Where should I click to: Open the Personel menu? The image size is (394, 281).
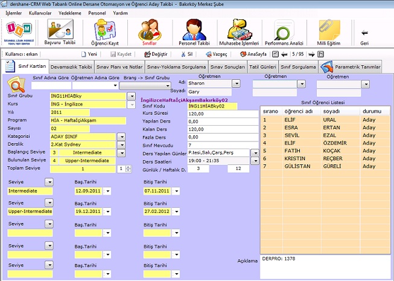pyautogui.click(x=97, y=13)
